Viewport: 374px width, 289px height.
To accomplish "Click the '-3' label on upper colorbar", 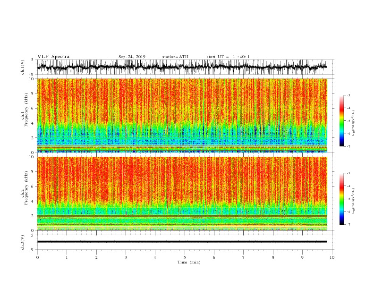I will point(348,95).
